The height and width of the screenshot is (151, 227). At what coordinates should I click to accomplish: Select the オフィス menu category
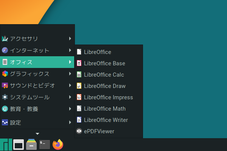pos(37,62)
